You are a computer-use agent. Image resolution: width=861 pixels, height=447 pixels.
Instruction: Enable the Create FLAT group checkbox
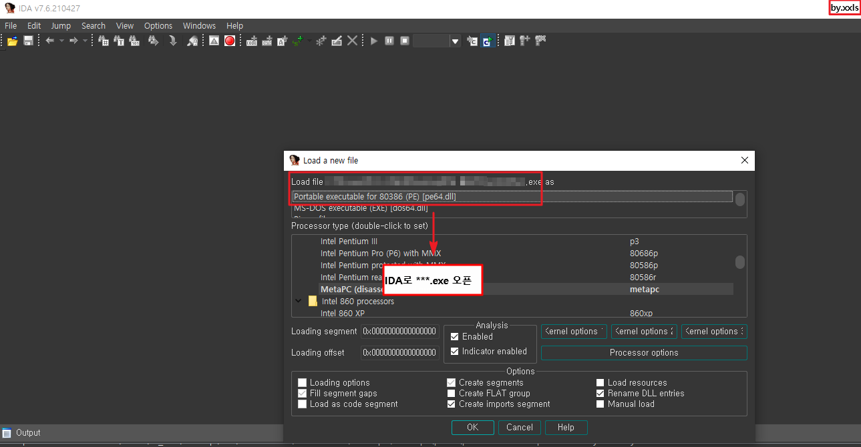click(x=452, y=394)
